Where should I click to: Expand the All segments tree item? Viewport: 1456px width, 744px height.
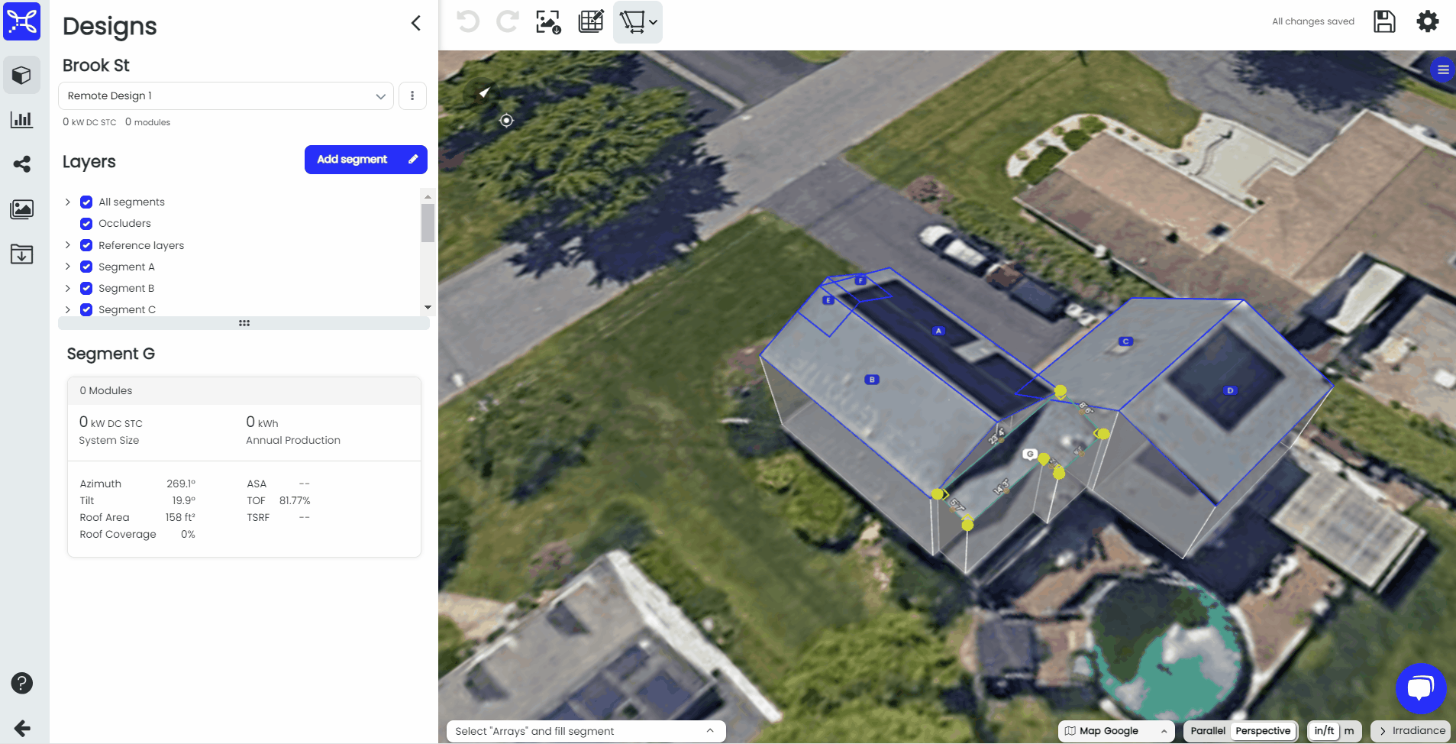[68, 202]
